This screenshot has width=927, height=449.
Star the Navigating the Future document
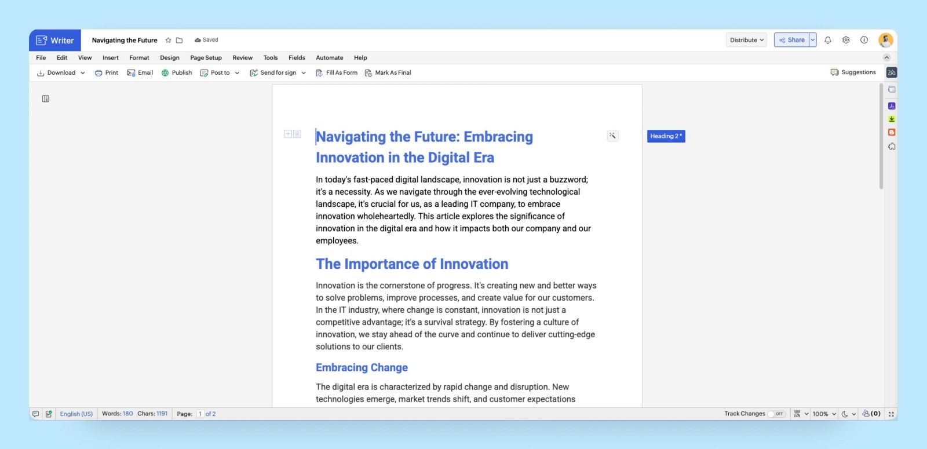point(168,41)
